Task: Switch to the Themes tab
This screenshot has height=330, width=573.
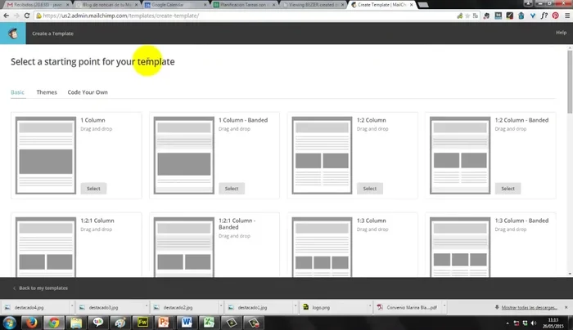Action: [47, 92]
